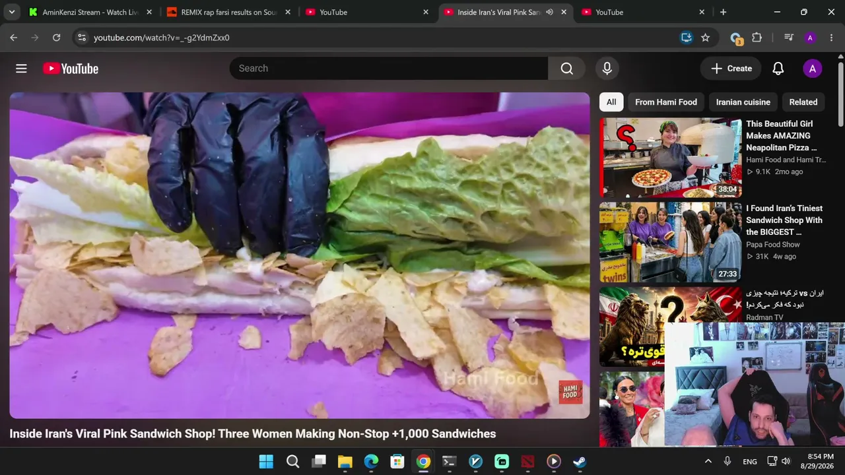Show hidden system tray icons
The height and width of the screenshot is (475, 845).
click(708, 461)
